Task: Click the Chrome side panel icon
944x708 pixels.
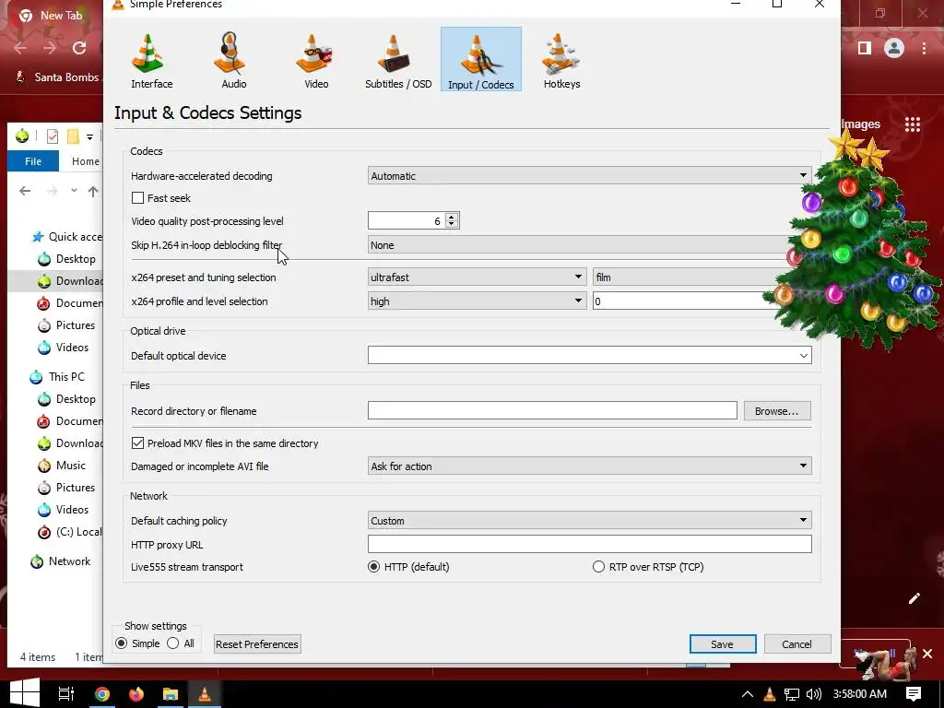Action: pos(865,48)
